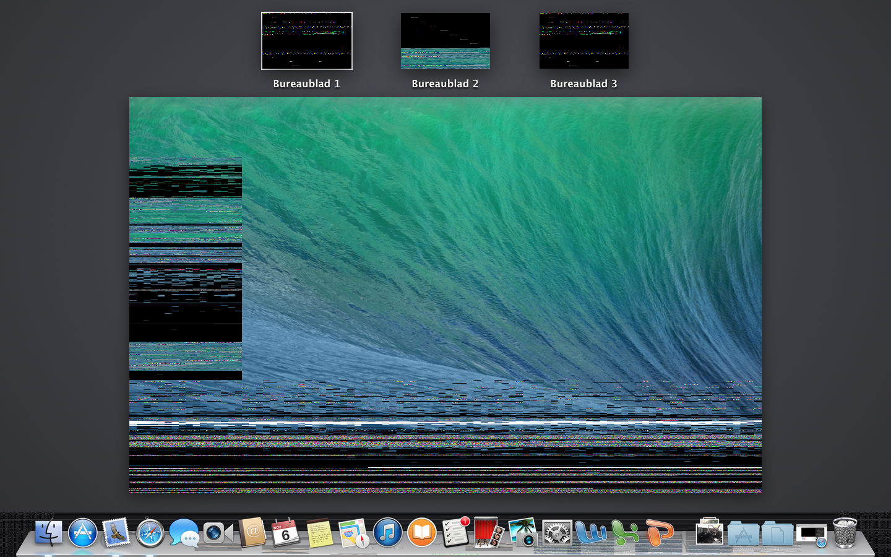Open the photo stack in the Dock
This screenshot has width=891, height=557.
pos(709,532)
